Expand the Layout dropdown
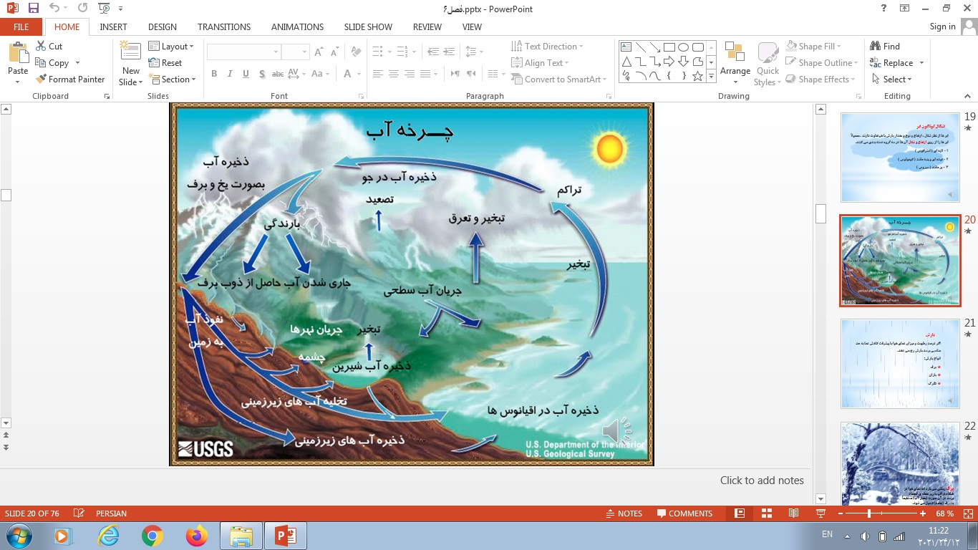 click(172, 47)
